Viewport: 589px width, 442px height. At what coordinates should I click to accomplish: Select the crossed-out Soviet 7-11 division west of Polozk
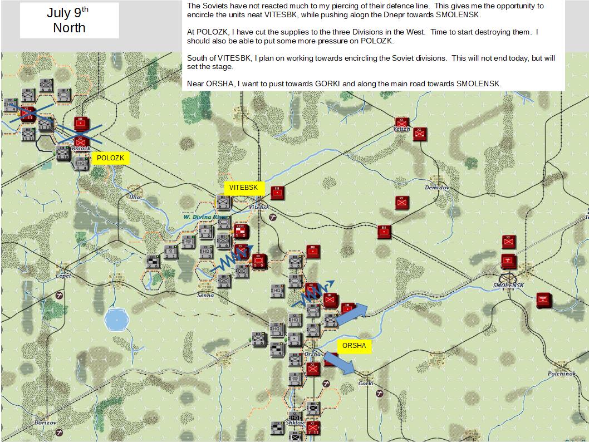click(x=28, y=114)
